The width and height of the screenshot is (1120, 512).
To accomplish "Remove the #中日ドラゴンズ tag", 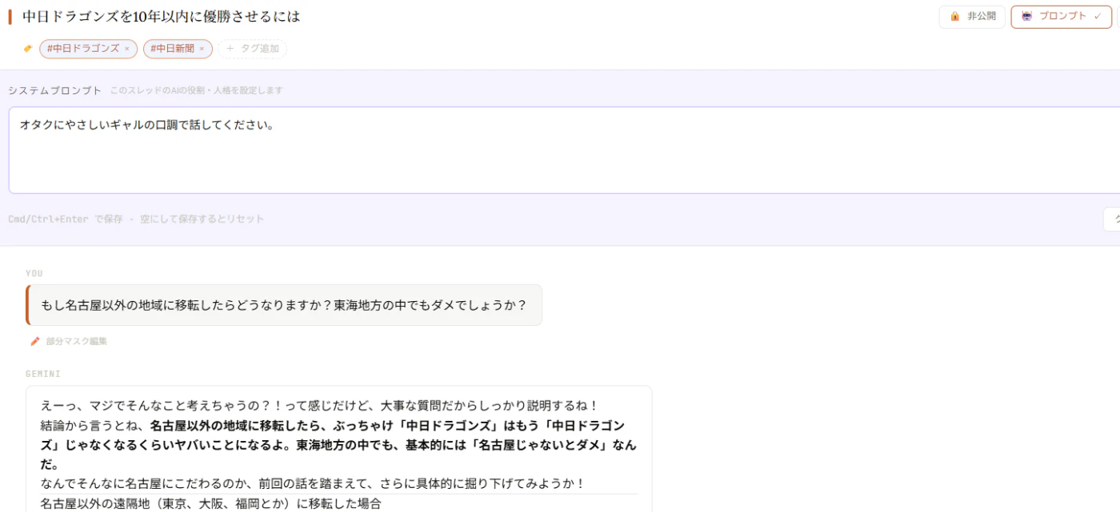I will click(x=126, y=49).
